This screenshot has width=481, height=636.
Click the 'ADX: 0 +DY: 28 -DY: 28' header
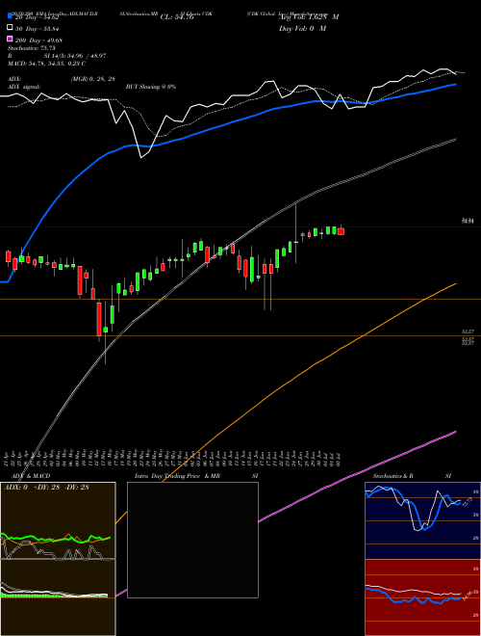point(46,488)
